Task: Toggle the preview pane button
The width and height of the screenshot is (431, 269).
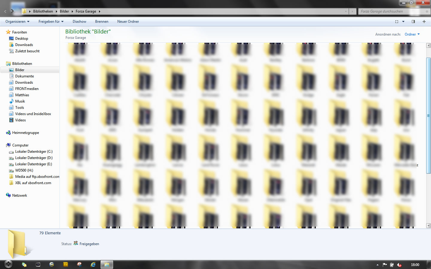Action: click(x=413, y=22)
